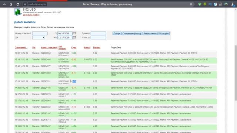237x133 pixels.
Task: Click amount +7.48 in the table
Action: (x=74, y=100)
